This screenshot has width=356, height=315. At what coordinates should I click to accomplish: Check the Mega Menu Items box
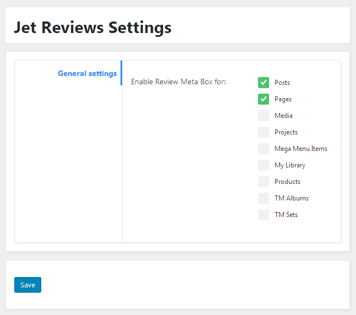coord(264,149)
